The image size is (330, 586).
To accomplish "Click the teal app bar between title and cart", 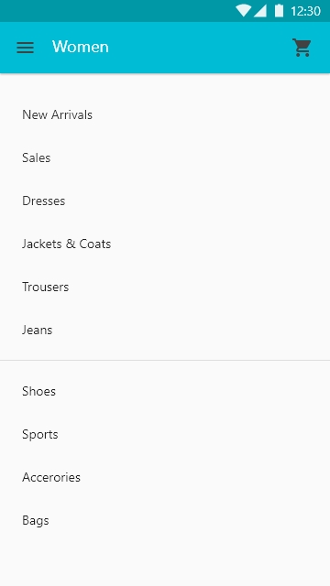I will click(x=200, y=48).
